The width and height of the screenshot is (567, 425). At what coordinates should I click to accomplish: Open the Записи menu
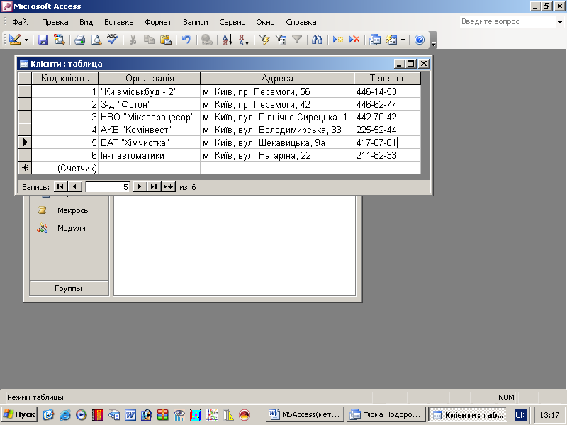click(196, 22)
